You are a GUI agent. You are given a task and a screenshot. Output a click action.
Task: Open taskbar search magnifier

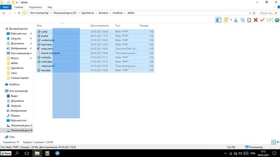(17, 153)
